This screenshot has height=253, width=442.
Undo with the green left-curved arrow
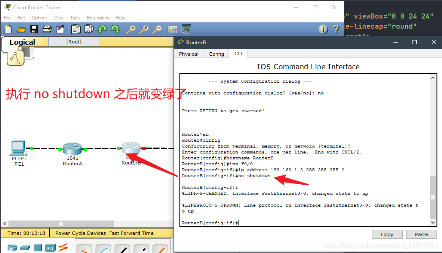coord(102,29)
